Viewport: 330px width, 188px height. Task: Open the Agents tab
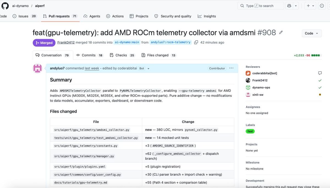tap(92, 16)
